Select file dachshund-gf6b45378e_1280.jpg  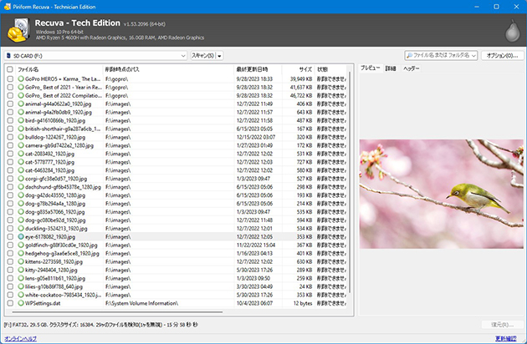click(63, 187)
